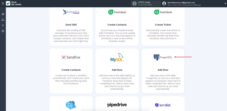This screenshot has height=111, width=227.
Task: Click the testvideorecord@gmail.com account email
Action: 181,3
